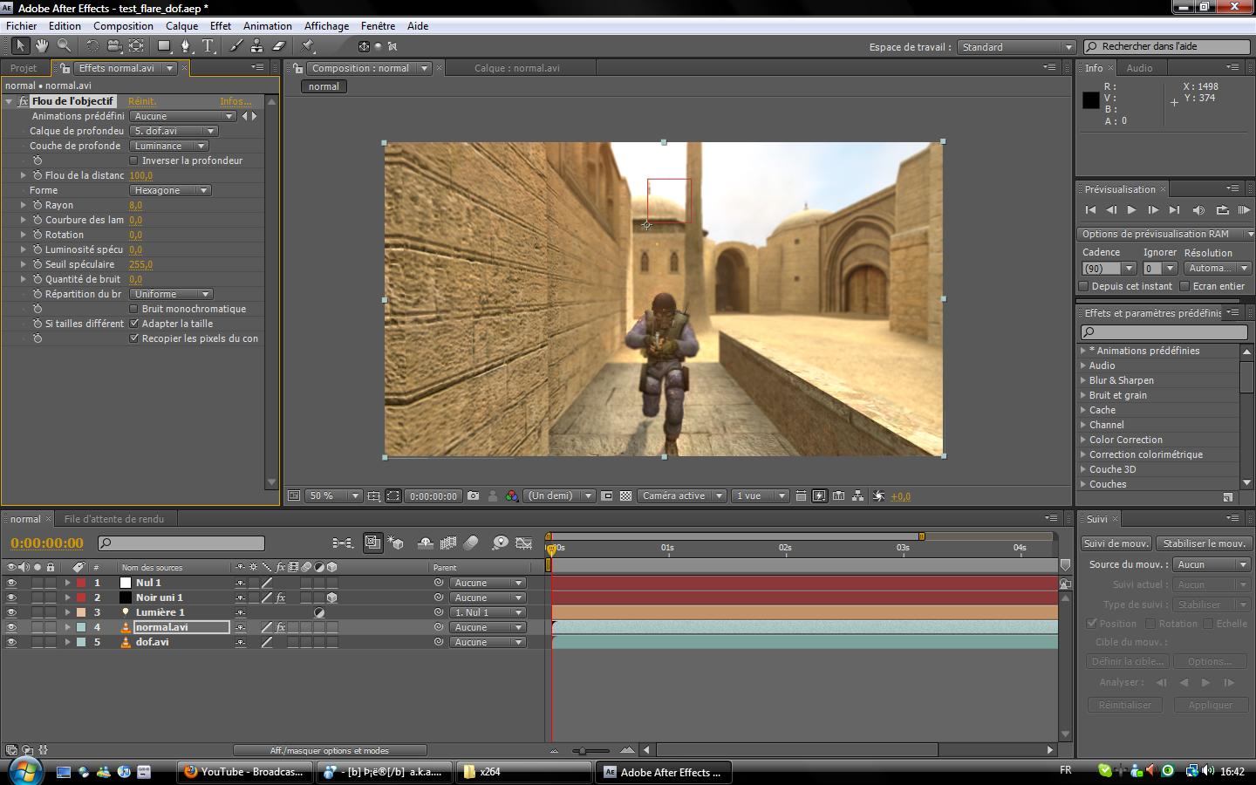
Task: Select the Clone Stamp tool
Action: 257,45
